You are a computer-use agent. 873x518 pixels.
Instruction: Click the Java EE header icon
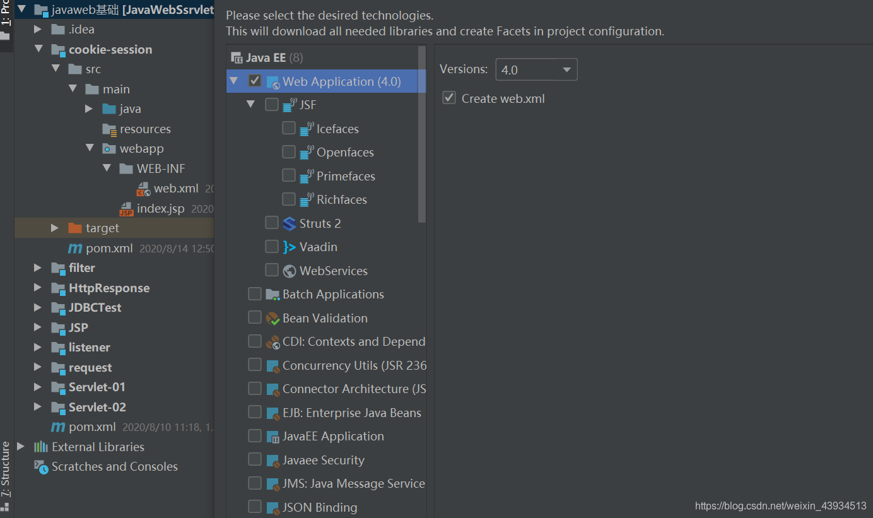tap(237, 58)
